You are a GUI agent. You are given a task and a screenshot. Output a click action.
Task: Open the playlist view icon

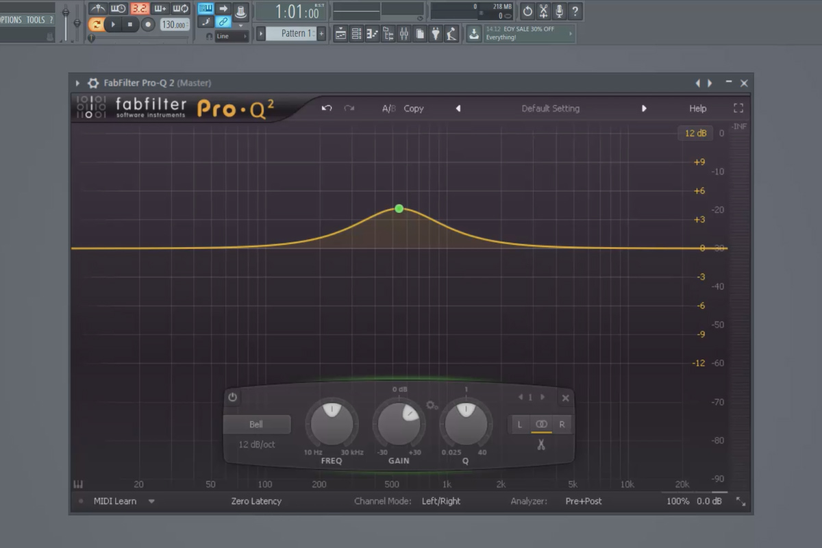pos(340,34)
